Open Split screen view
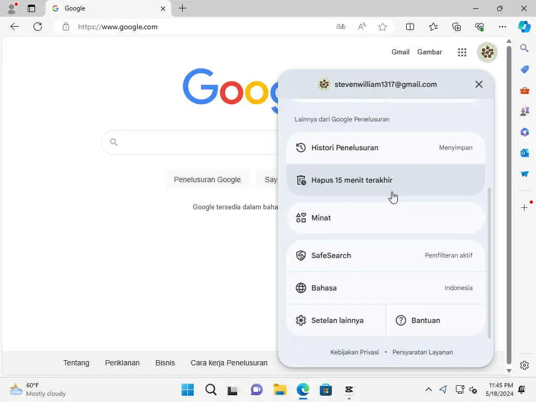Viewport: 536px width, 402px height. [x=410, y=27]
